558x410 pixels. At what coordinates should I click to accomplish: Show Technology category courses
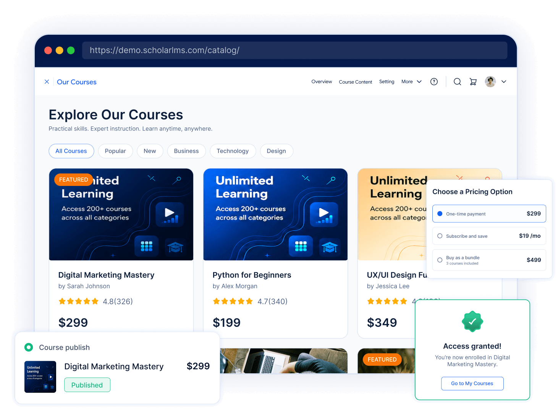pos(233,151)
